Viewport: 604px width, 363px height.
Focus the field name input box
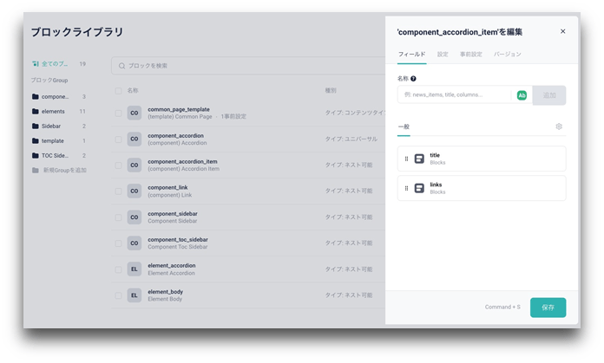tap(455, 94)
